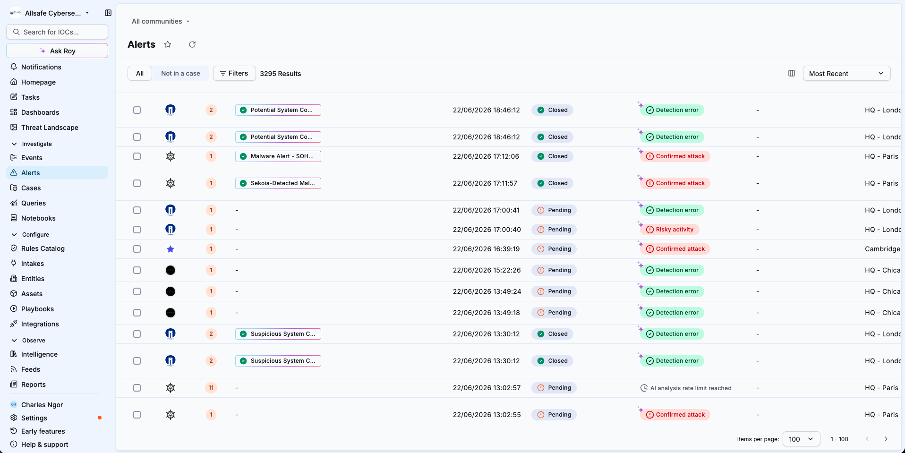Viewport: 905px width, 453px height.
Task: Open Settings page
Action: click(57, 418)
